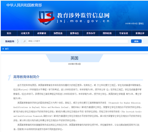
Task: Click the search magnifier icon
Action: (x=25, y=41)
